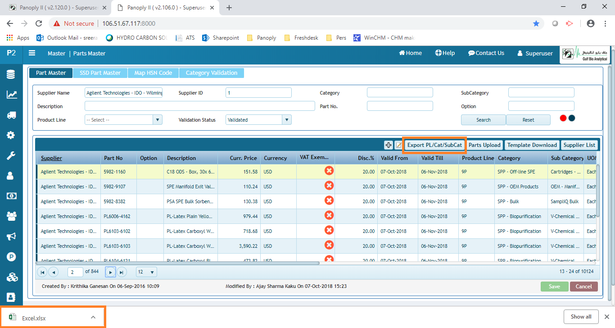Click Export PL/Cat/SubCat button

[x=434, y=145]
